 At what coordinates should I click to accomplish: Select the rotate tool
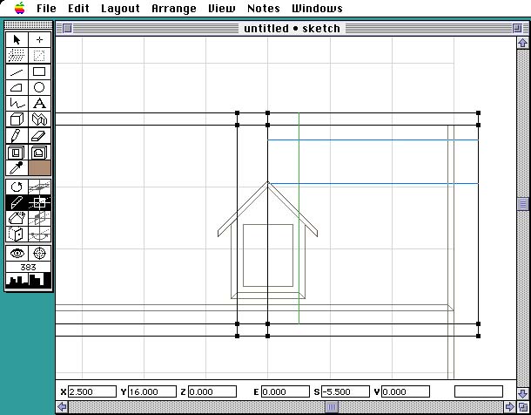pyautogui.click(x=17, y=187)
